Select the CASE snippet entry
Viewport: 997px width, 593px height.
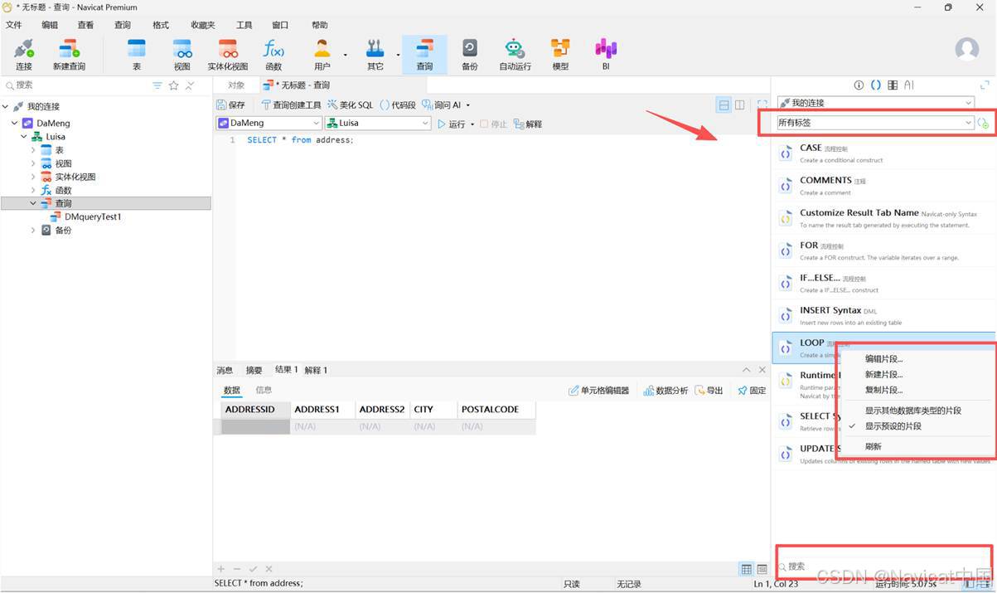[x=883, y=153]
